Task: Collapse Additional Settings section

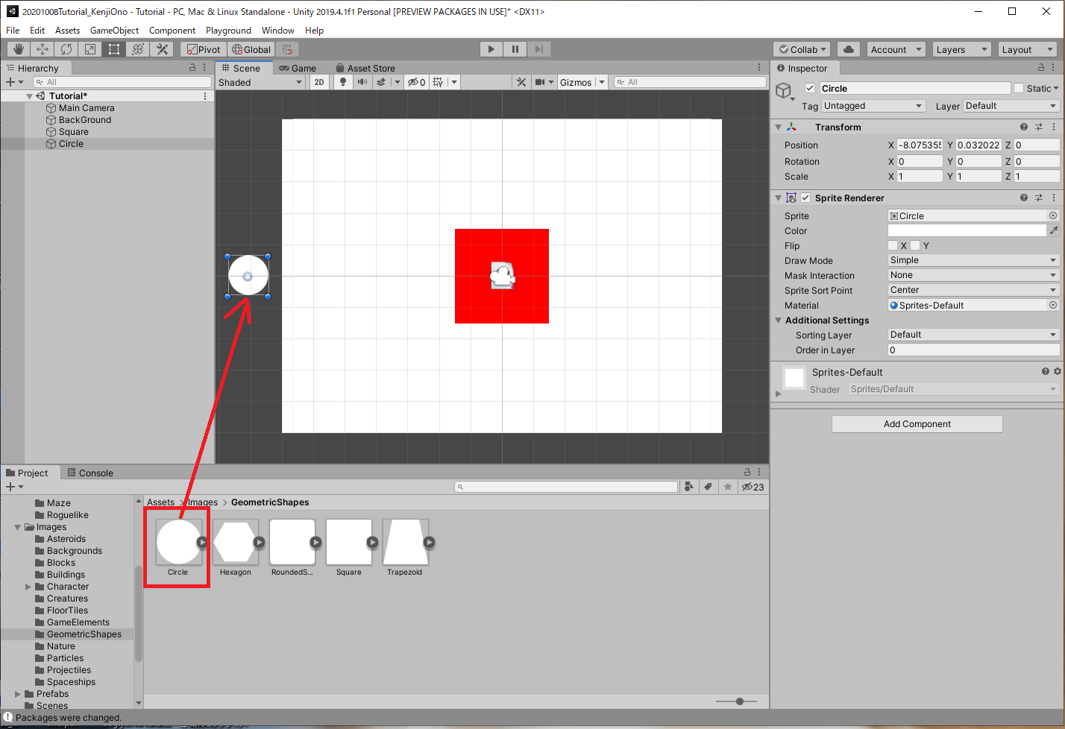Action: click(x=779, y=320)
